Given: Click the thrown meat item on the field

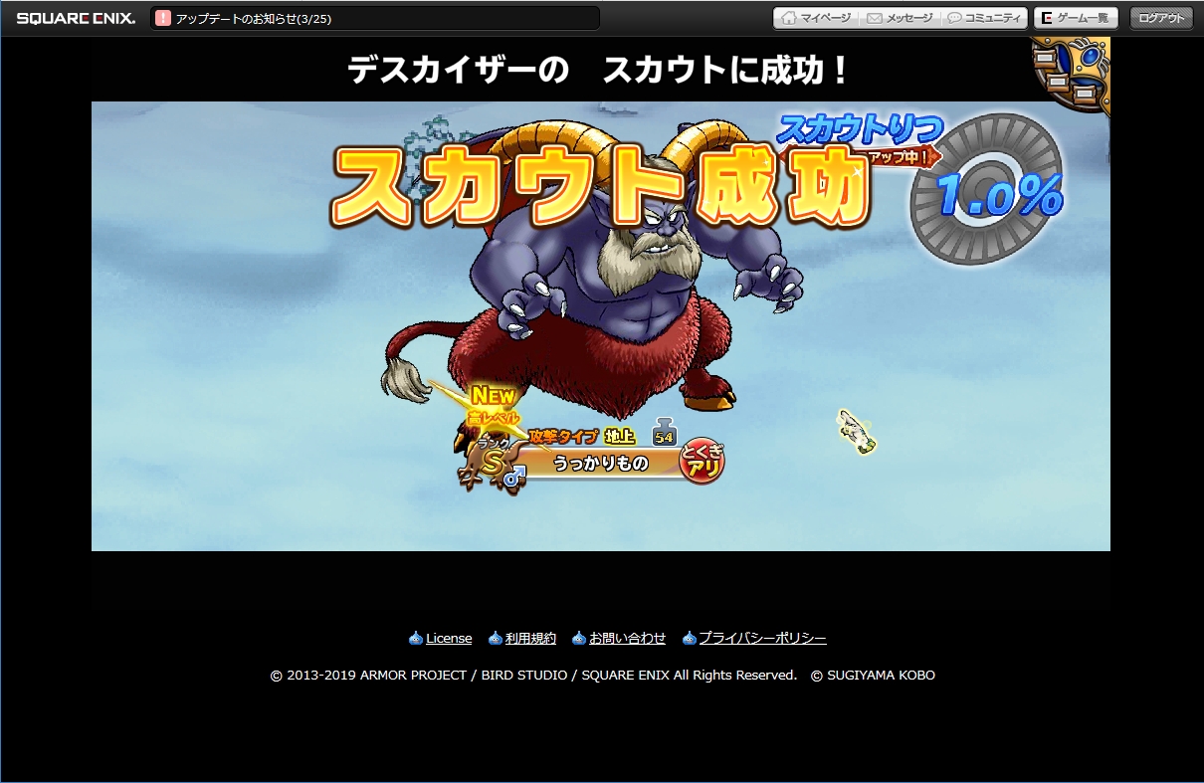Looking at the screenshot, I should point(855,432).
